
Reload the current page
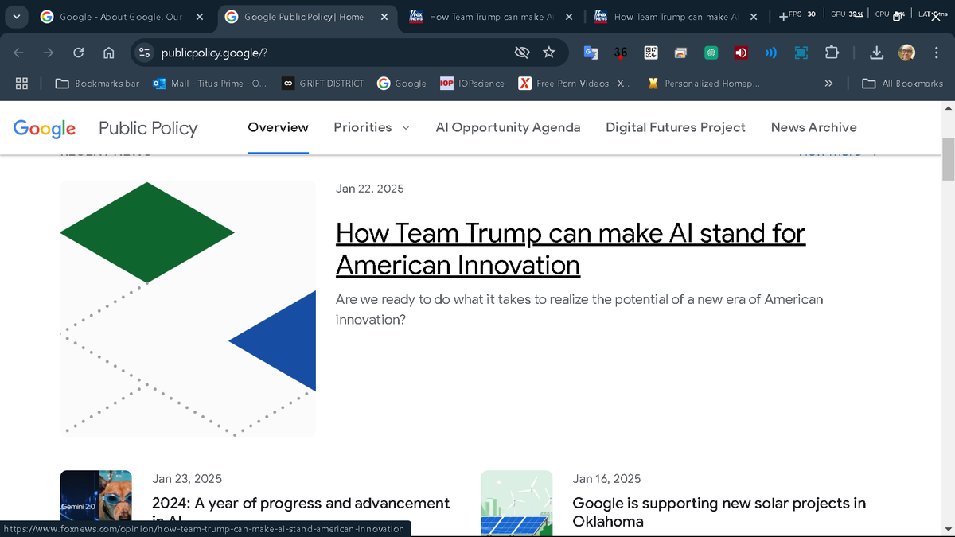pyautogui.click(x=79, y=53)
